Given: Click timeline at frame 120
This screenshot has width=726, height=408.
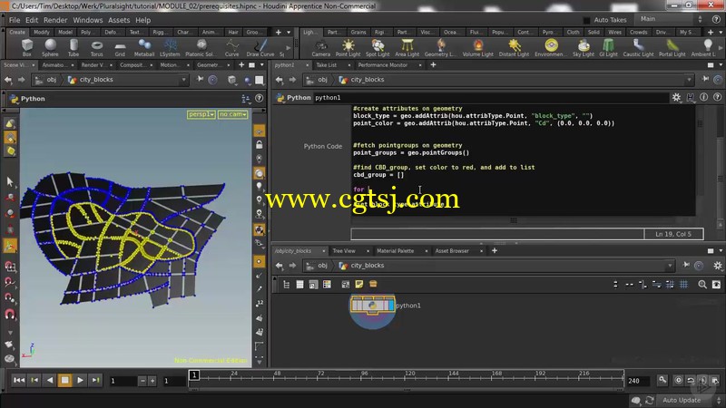Looking at the screenshot, I should 410,376.
